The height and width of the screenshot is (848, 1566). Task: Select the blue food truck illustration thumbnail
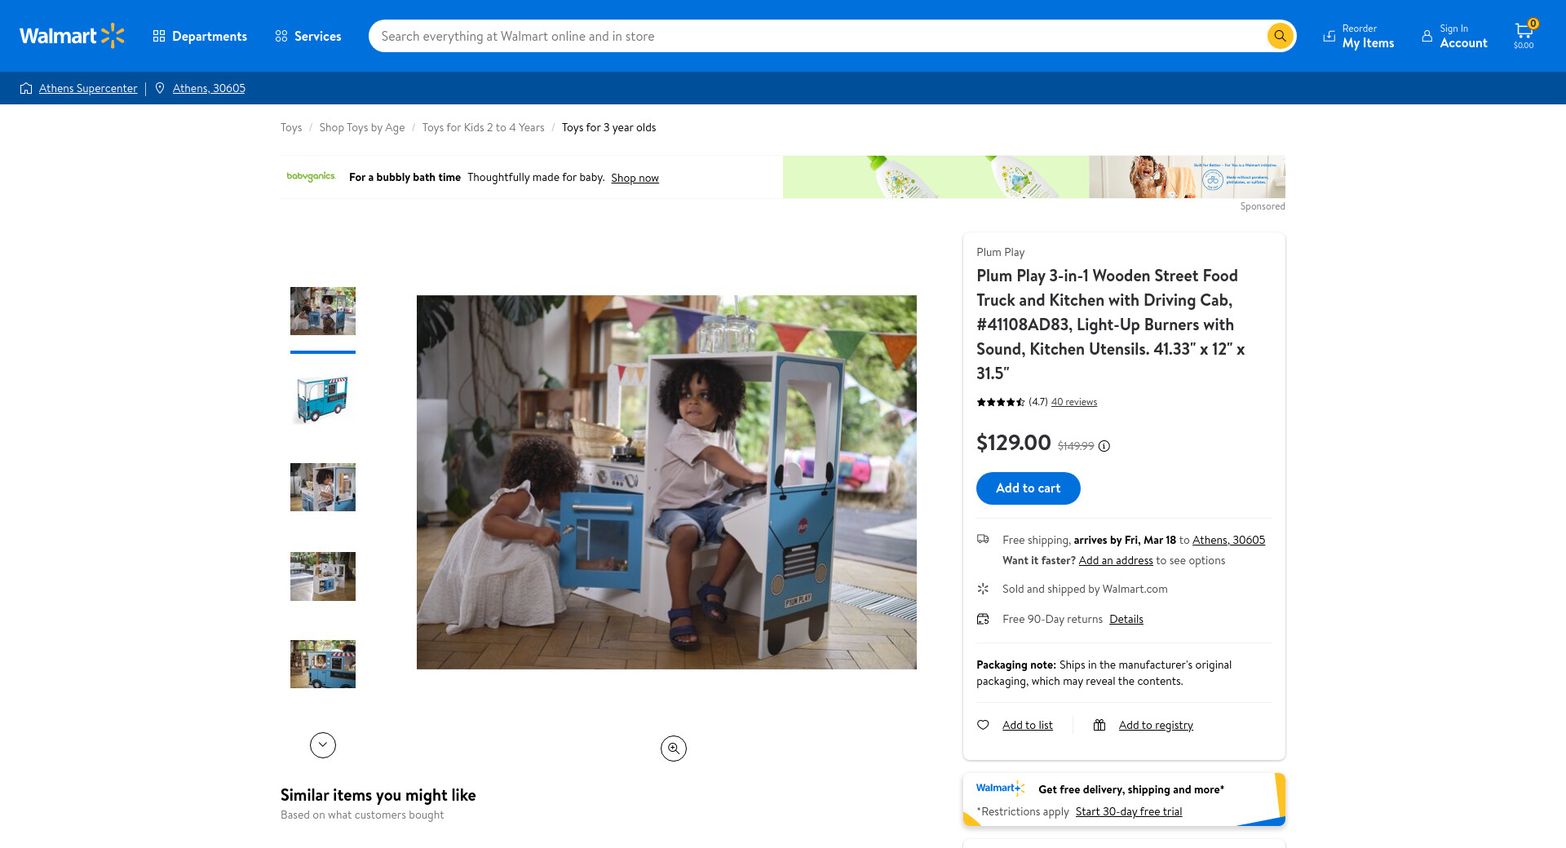(x=323, y=399)
